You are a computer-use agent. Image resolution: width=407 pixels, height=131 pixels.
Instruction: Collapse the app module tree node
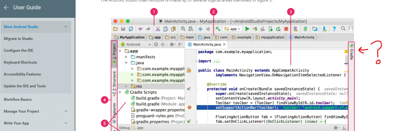[x=120, y=51]
